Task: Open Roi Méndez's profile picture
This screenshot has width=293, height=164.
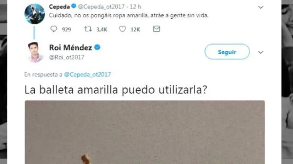Action: point(35,52)
